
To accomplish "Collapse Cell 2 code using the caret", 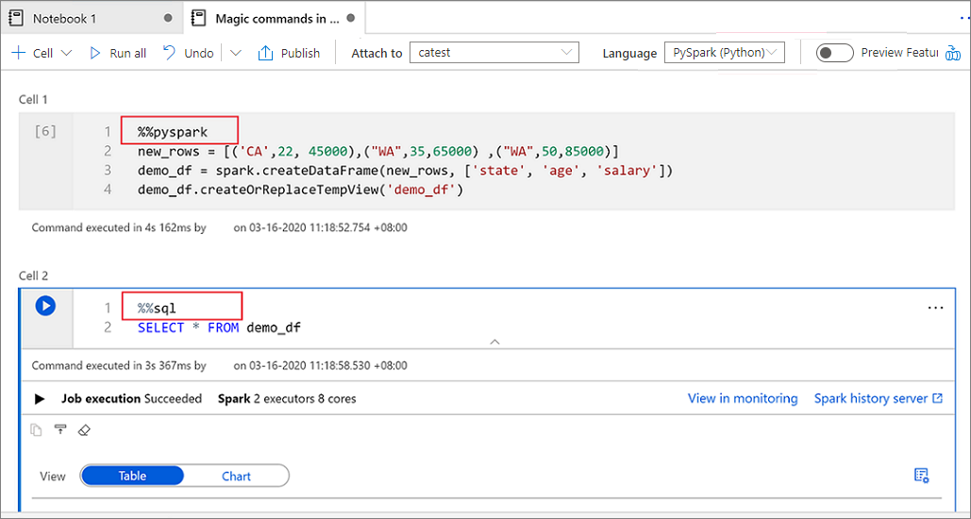I will coord(494,342).
